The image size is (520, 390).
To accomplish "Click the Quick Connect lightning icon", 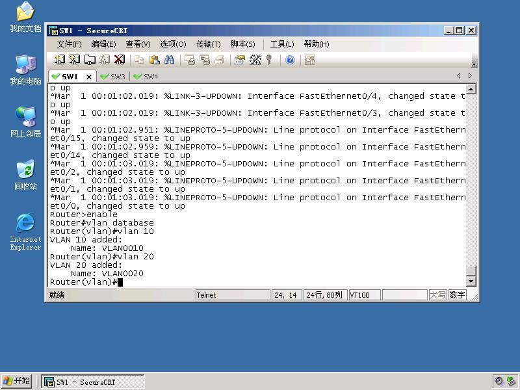I will (74, 60).
